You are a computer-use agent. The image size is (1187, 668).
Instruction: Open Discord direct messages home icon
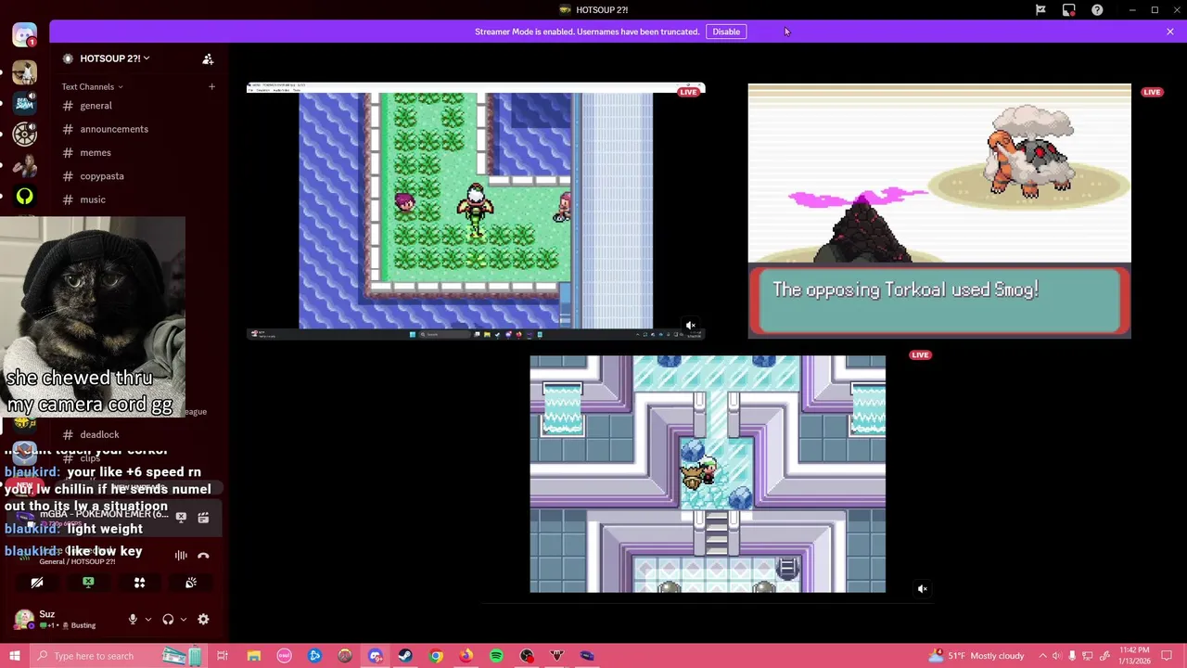25,34
